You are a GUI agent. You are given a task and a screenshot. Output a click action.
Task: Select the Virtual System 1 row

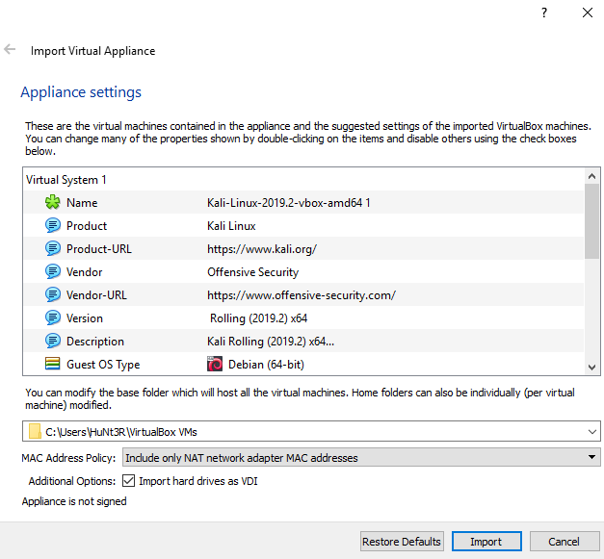(303, 180)
